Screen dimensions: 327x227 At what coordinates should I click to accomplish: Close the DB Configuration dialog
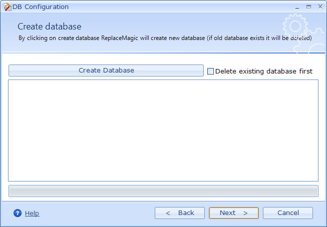(319, 6)
